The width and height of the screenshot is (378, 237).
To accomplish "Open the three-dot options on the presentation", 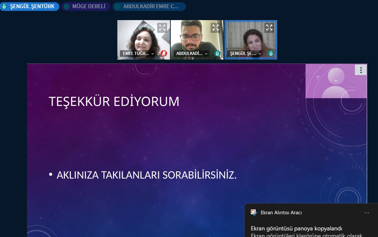I will 361,70.
